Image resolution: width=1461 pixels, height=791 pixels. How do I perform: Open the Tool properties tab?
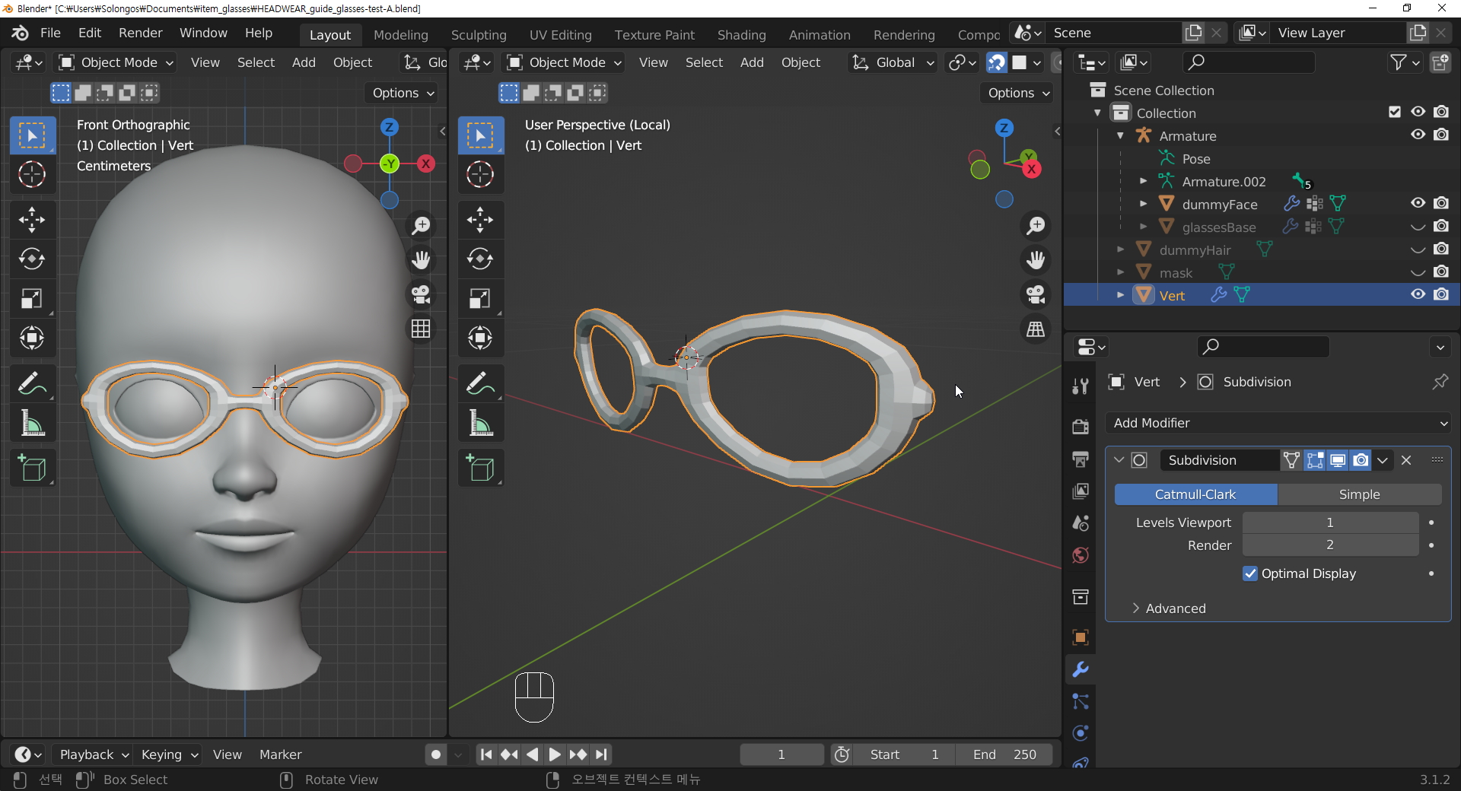pyautogui.click(x=1081, y=386)
